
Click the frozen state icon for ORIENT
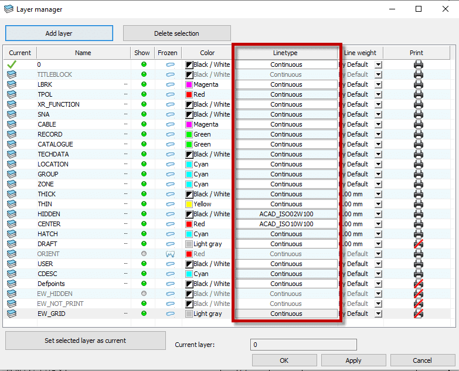(170, 254)
